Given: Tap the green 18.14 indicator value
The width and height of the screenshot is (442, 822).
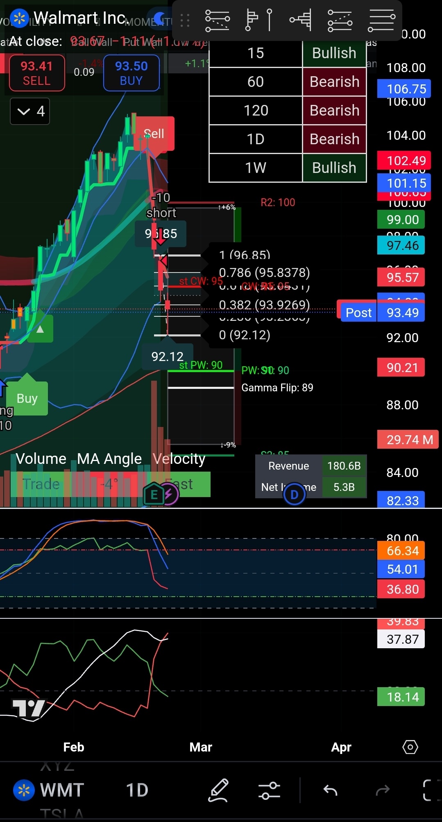Looking at the screenshot, I should (401, 697).
